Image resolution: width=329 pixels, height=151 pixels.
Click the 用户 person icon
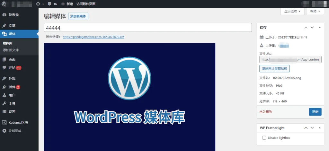tap(4, 95)
